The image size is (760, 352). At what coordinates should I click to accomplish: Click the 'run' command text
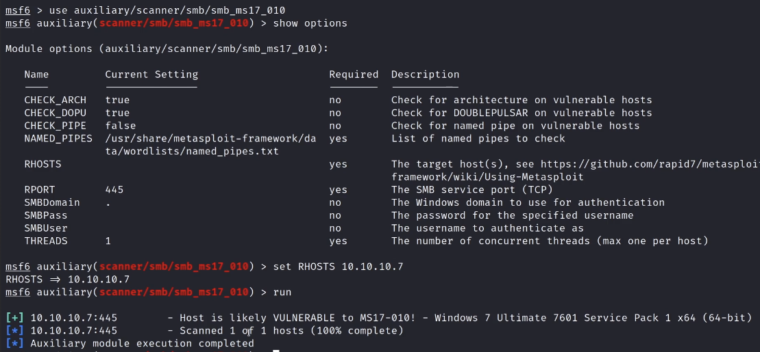[x=282, y=293]
